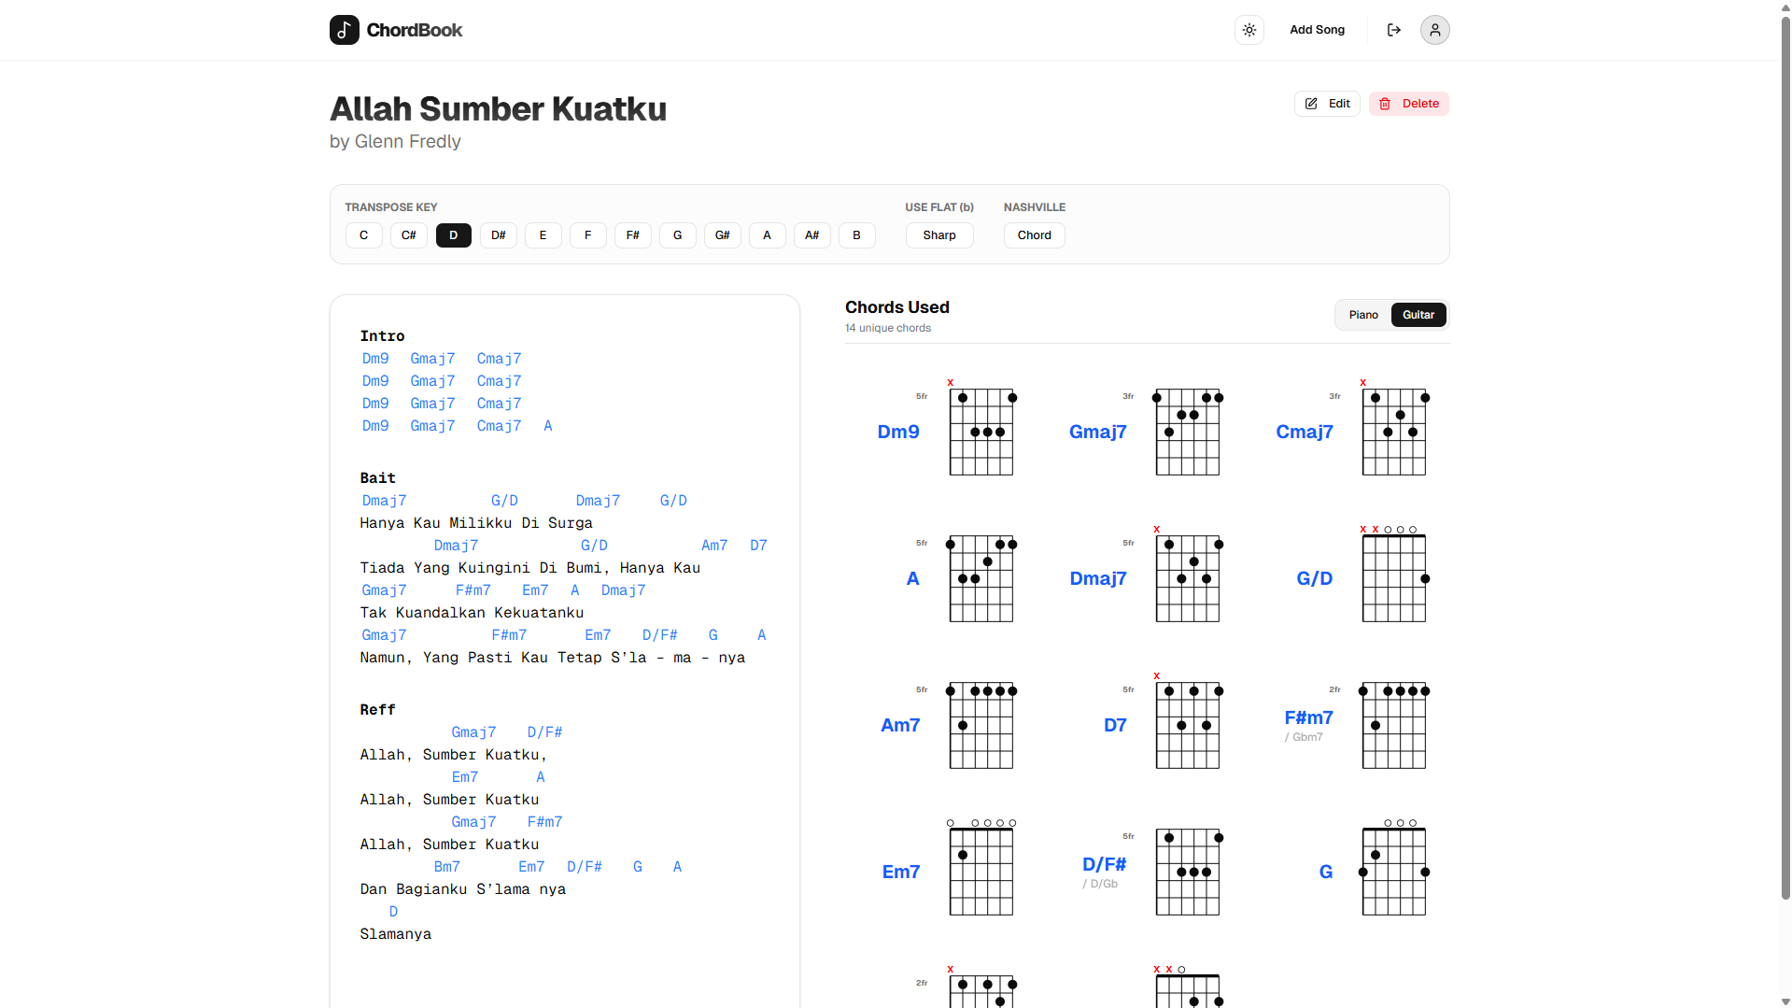The image size is (1792, 1008).
Task: Click the Dmaj7 chord name label
Action: pos(1098,578)
